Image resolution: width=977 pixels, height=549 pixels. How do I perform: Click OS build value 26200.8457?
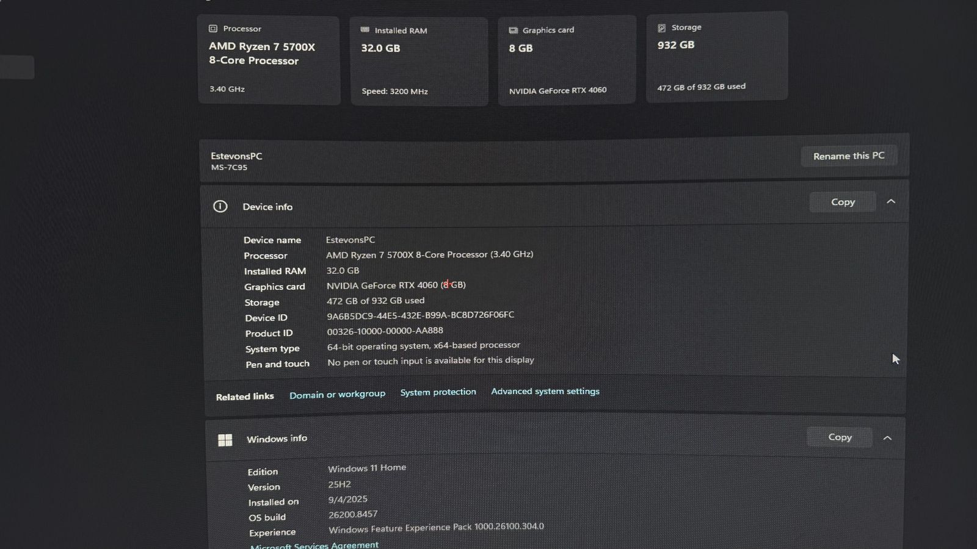pyautogui.click(x=353, y=514)
